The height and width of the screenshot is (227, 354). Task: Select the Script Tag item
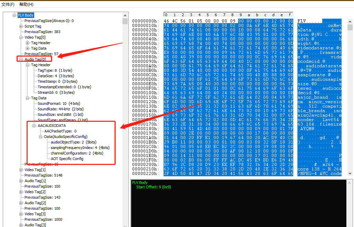[x=33, y=27]
